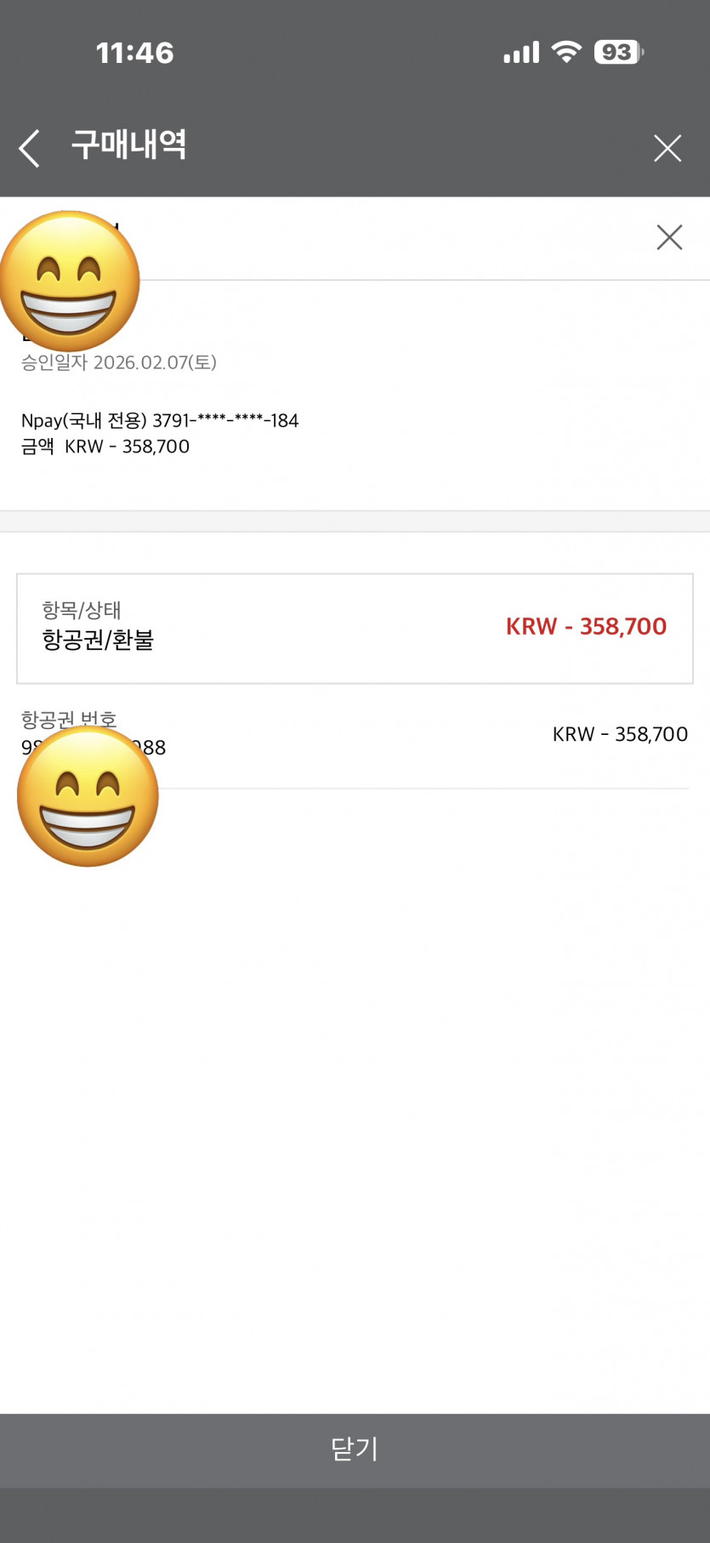
Task: Tap the 항공권/환불 status label
Action: [x=98, y=640]
